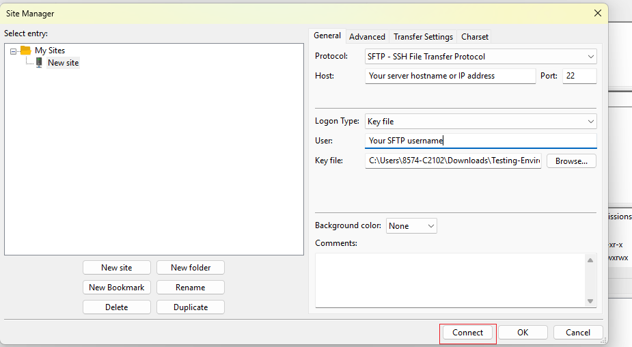Switch to the Transfer Settings tab
Image resolution: width=632 pixels, height=347 pixels.
[x=423, y=37]
